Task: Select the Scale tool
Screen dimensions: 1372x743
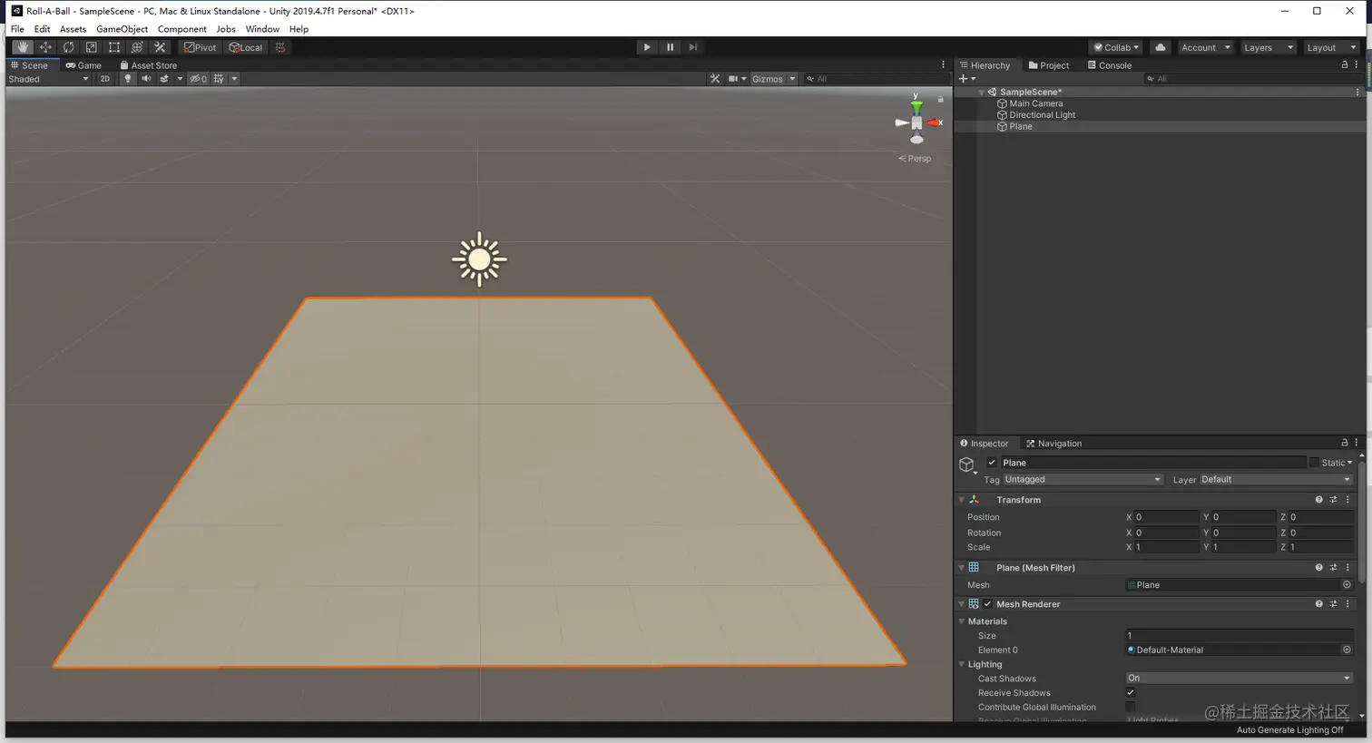Action: (x=91, y=47)
